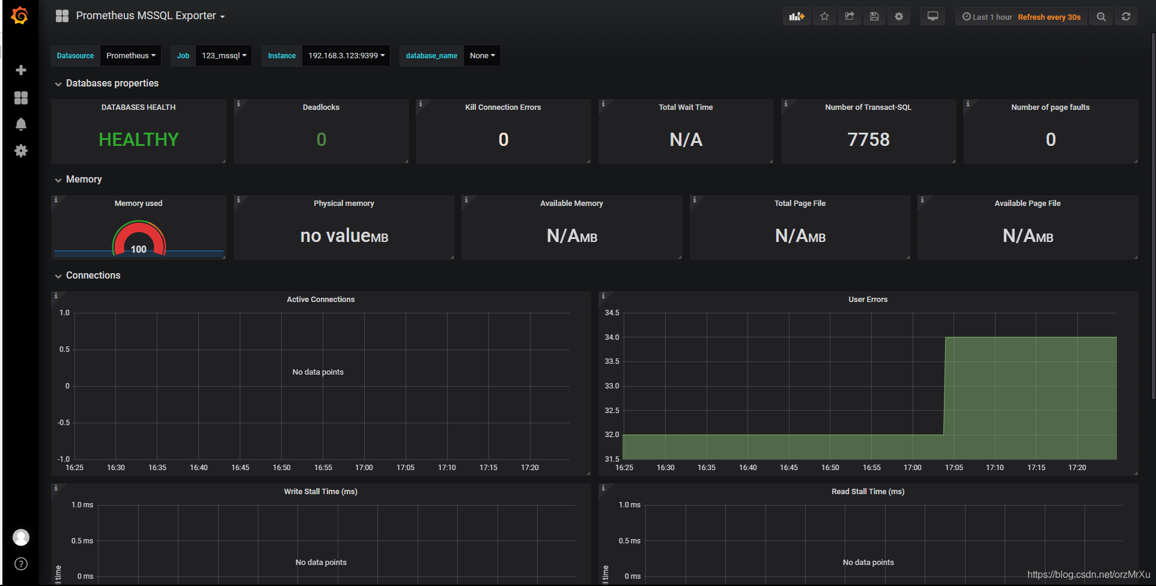Open the Write Stall Time (ms) title menu

click(320, 492)
